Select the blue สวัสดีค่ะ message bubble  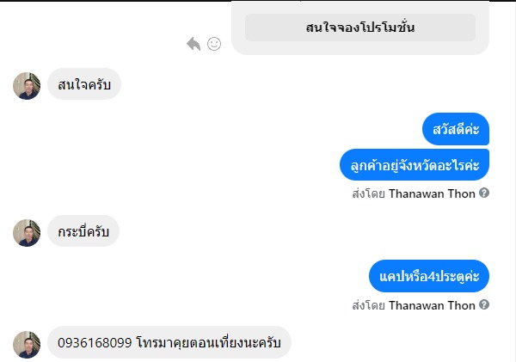(x=456, y=129)
